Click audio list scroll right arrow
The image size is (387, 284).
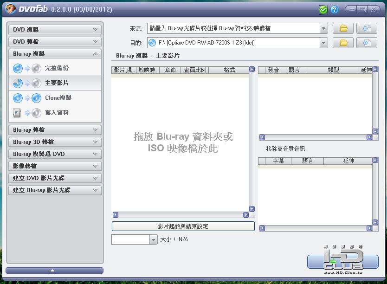[369, 137]
